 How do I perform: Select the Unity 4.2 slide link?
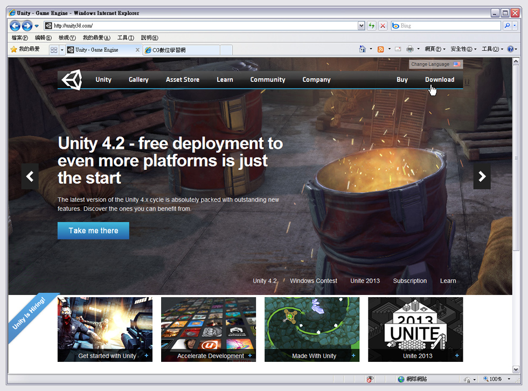click(265, 281)
